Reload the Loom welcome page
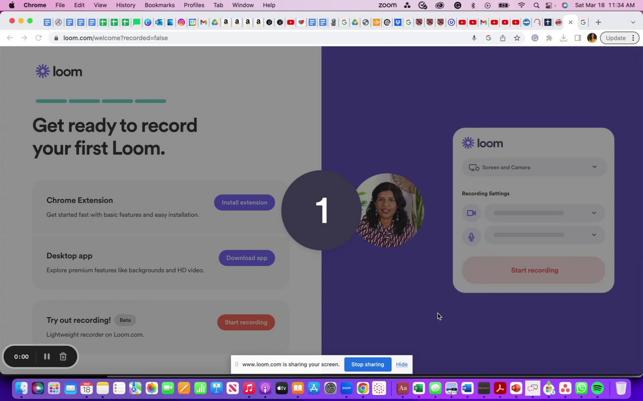 [x=38, y=38]
